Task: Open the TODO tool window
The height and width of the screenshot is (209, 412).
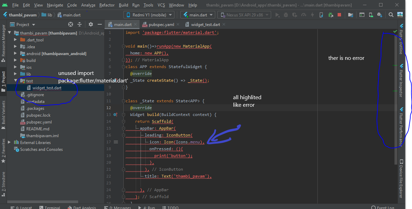Action: click(170, 207)
